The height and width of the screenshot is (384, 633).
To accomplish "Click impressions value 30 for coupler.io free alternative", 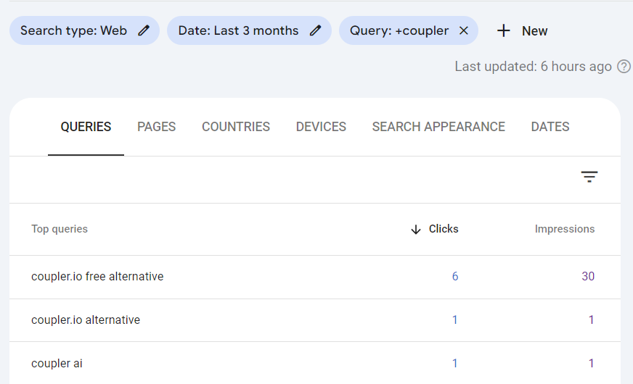I will 588,277.
